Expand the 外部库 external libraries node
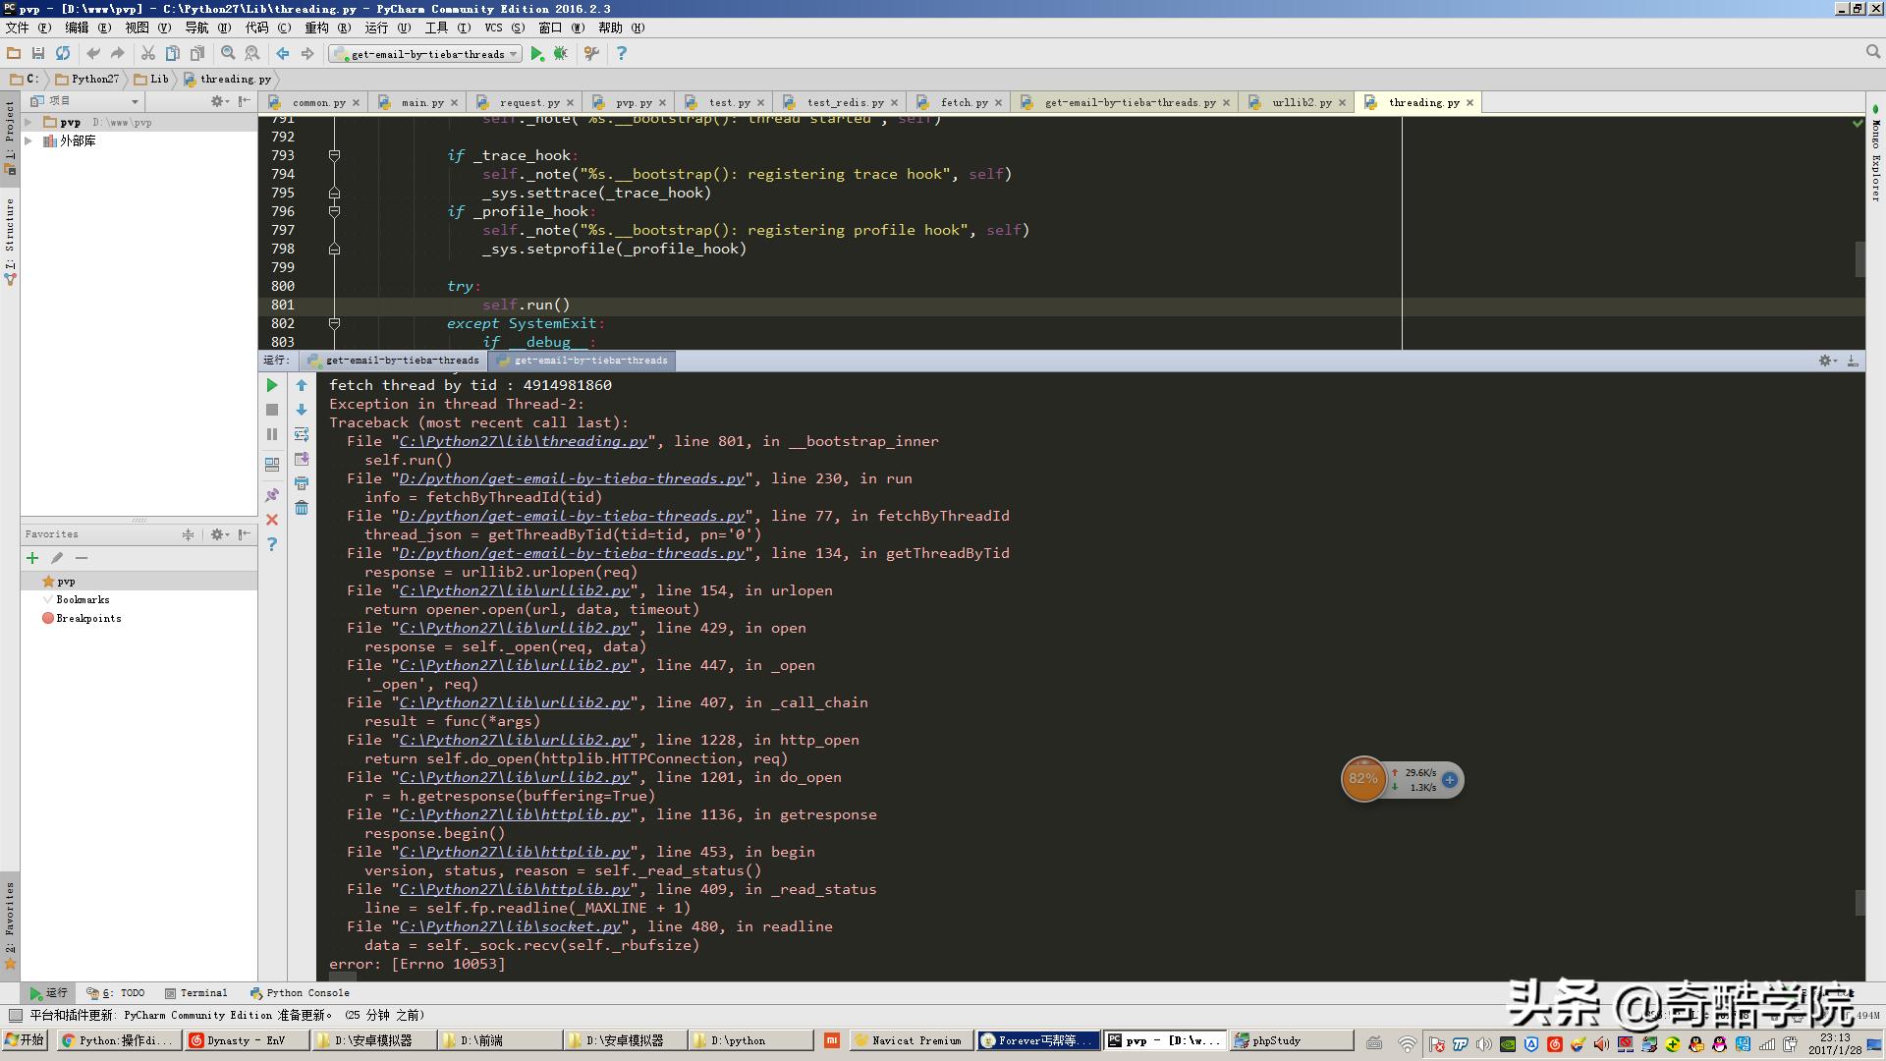The image size is (1886, 1061). (28, 141)
